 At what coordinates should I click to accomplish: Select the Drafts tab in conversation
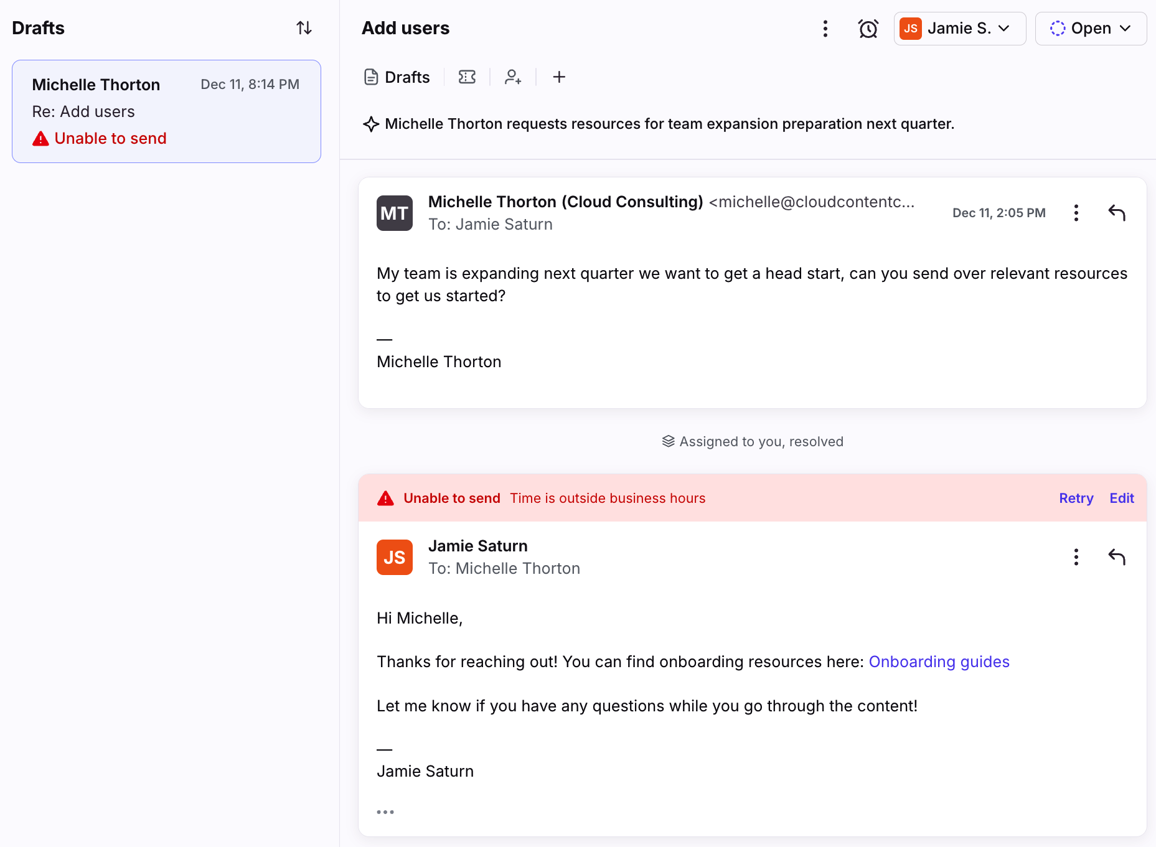397,77
